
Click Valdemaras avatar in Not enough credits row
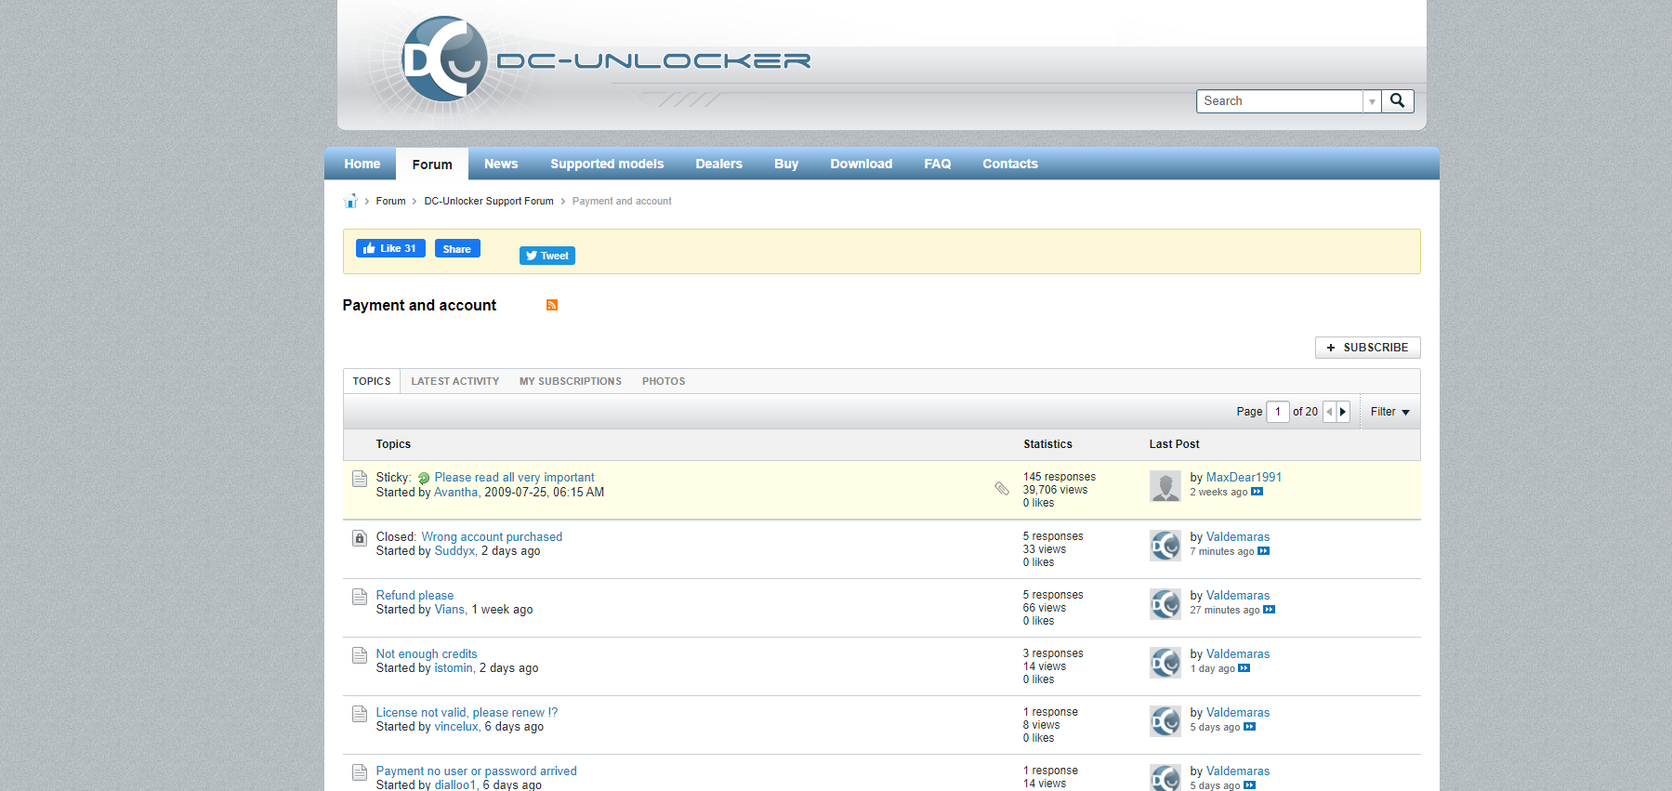pyautogui.click(x=1165, y=663)
